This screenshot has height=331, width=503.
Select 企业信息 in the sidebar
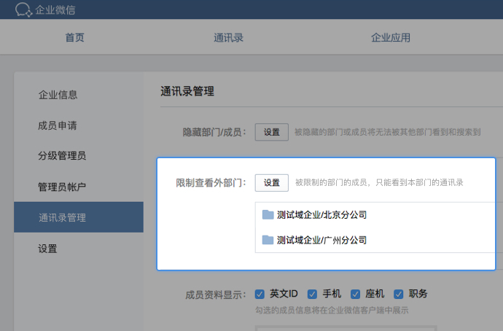(58, 95)
